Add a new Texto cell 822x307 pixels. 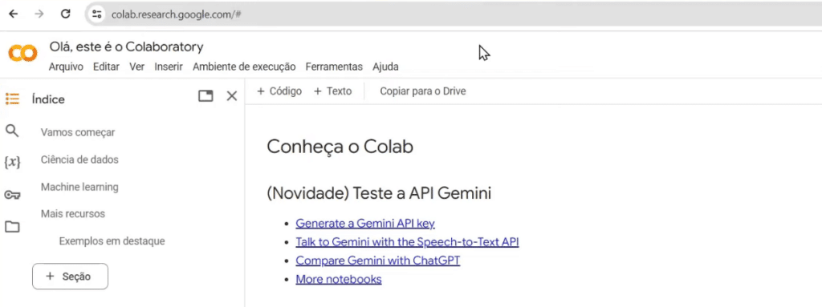coord(332,91)
